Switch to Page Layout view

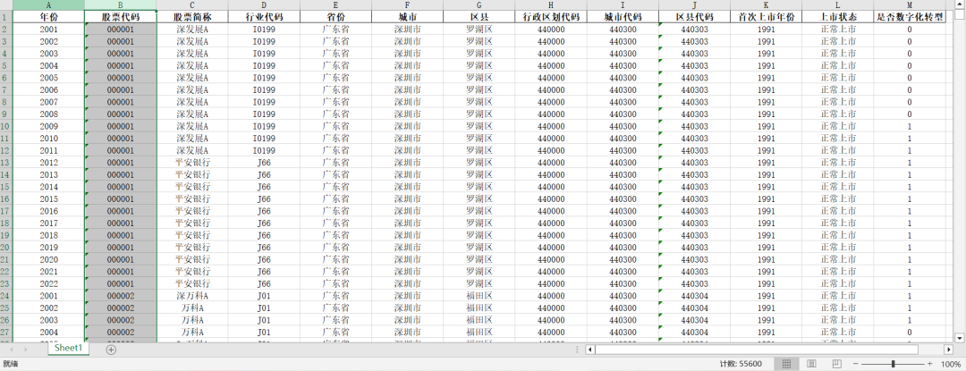click(811, 364)
